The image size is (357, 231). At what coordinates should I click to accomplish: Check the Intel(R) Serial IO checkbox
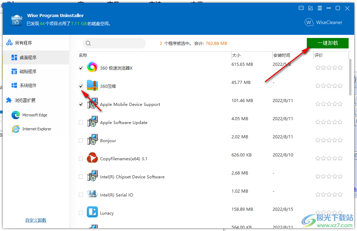(81, 195)
